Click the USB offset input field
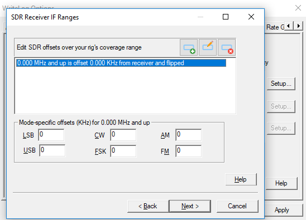 pyautogui.click(x=52, y=150)
